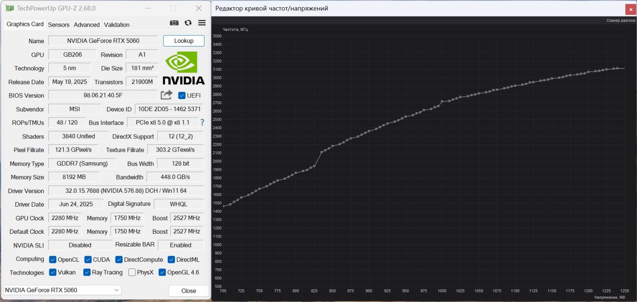Open the GPU selection dropdown
Image resolution: width=637 pixels, height=302 pixels.
[62, 290]
